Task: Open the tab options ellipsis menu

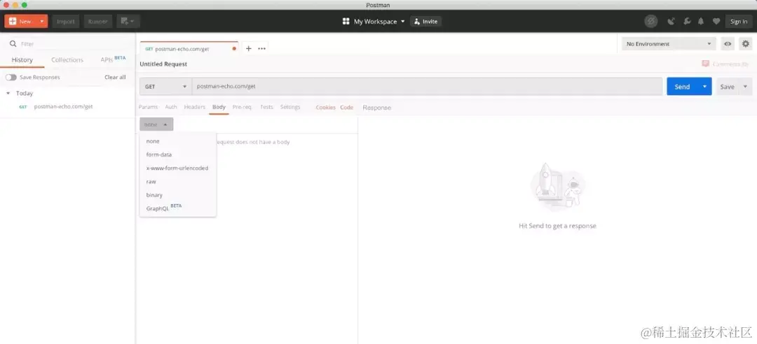Action: (x=261, y=48)
